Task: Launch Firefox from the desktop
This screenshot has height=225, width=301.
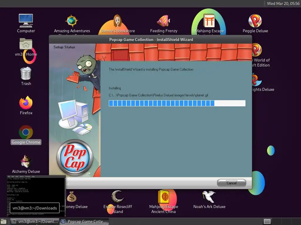Action: coord(26,105)
